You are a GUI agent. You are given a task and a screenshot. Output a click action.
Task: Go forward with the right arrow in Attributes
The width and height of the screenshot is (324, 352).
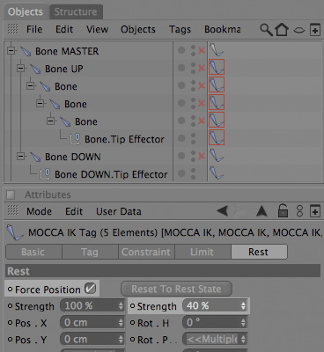239,210
